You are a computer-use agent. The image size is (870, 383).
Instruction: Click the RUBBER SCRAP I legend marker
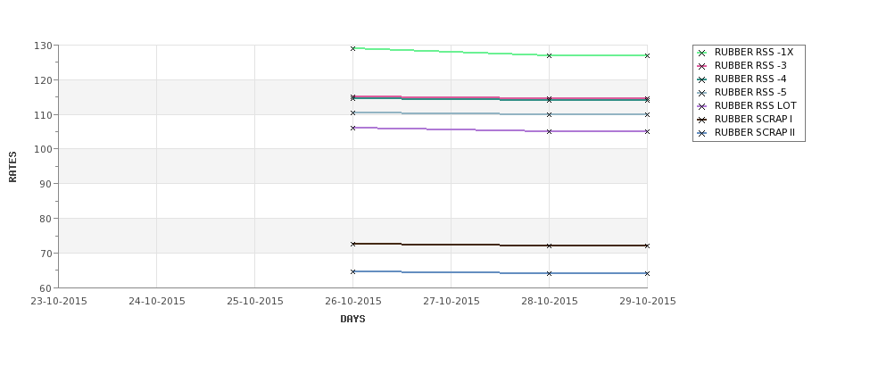coord(702,120)
